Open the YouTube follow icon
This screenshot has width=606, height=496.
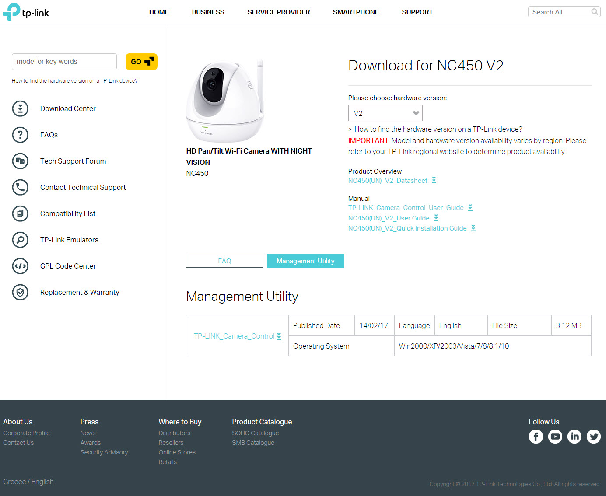pos(555,437)
